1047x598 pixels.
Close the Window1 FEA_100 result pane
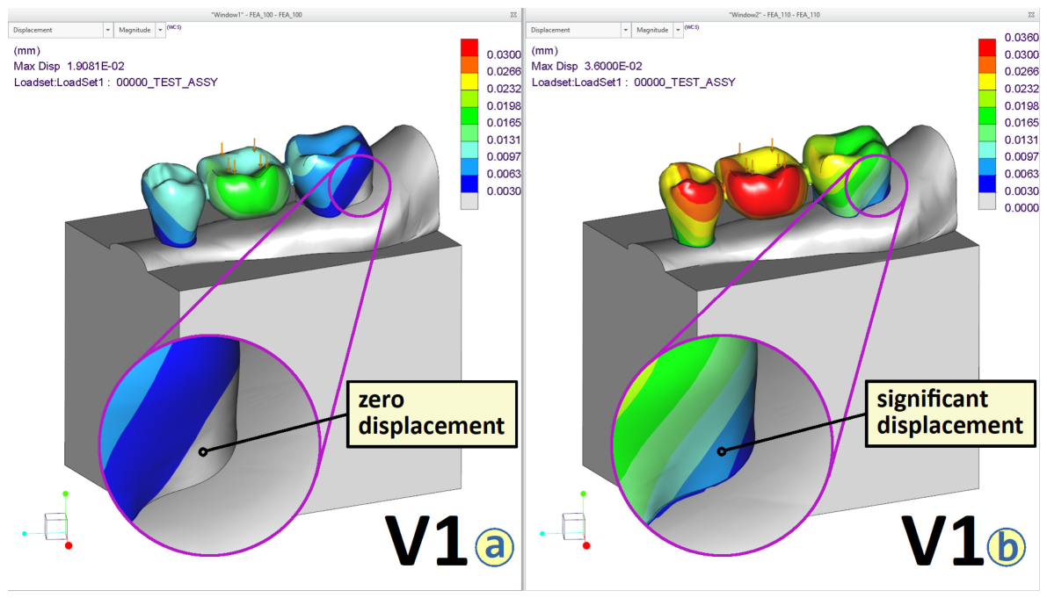pyautogui.click(x=513, y=14)
